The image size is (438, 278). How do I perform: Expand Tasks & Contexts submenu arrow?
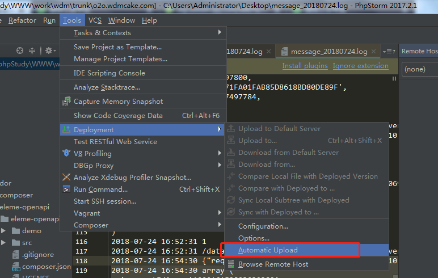(x=220, y=32)
